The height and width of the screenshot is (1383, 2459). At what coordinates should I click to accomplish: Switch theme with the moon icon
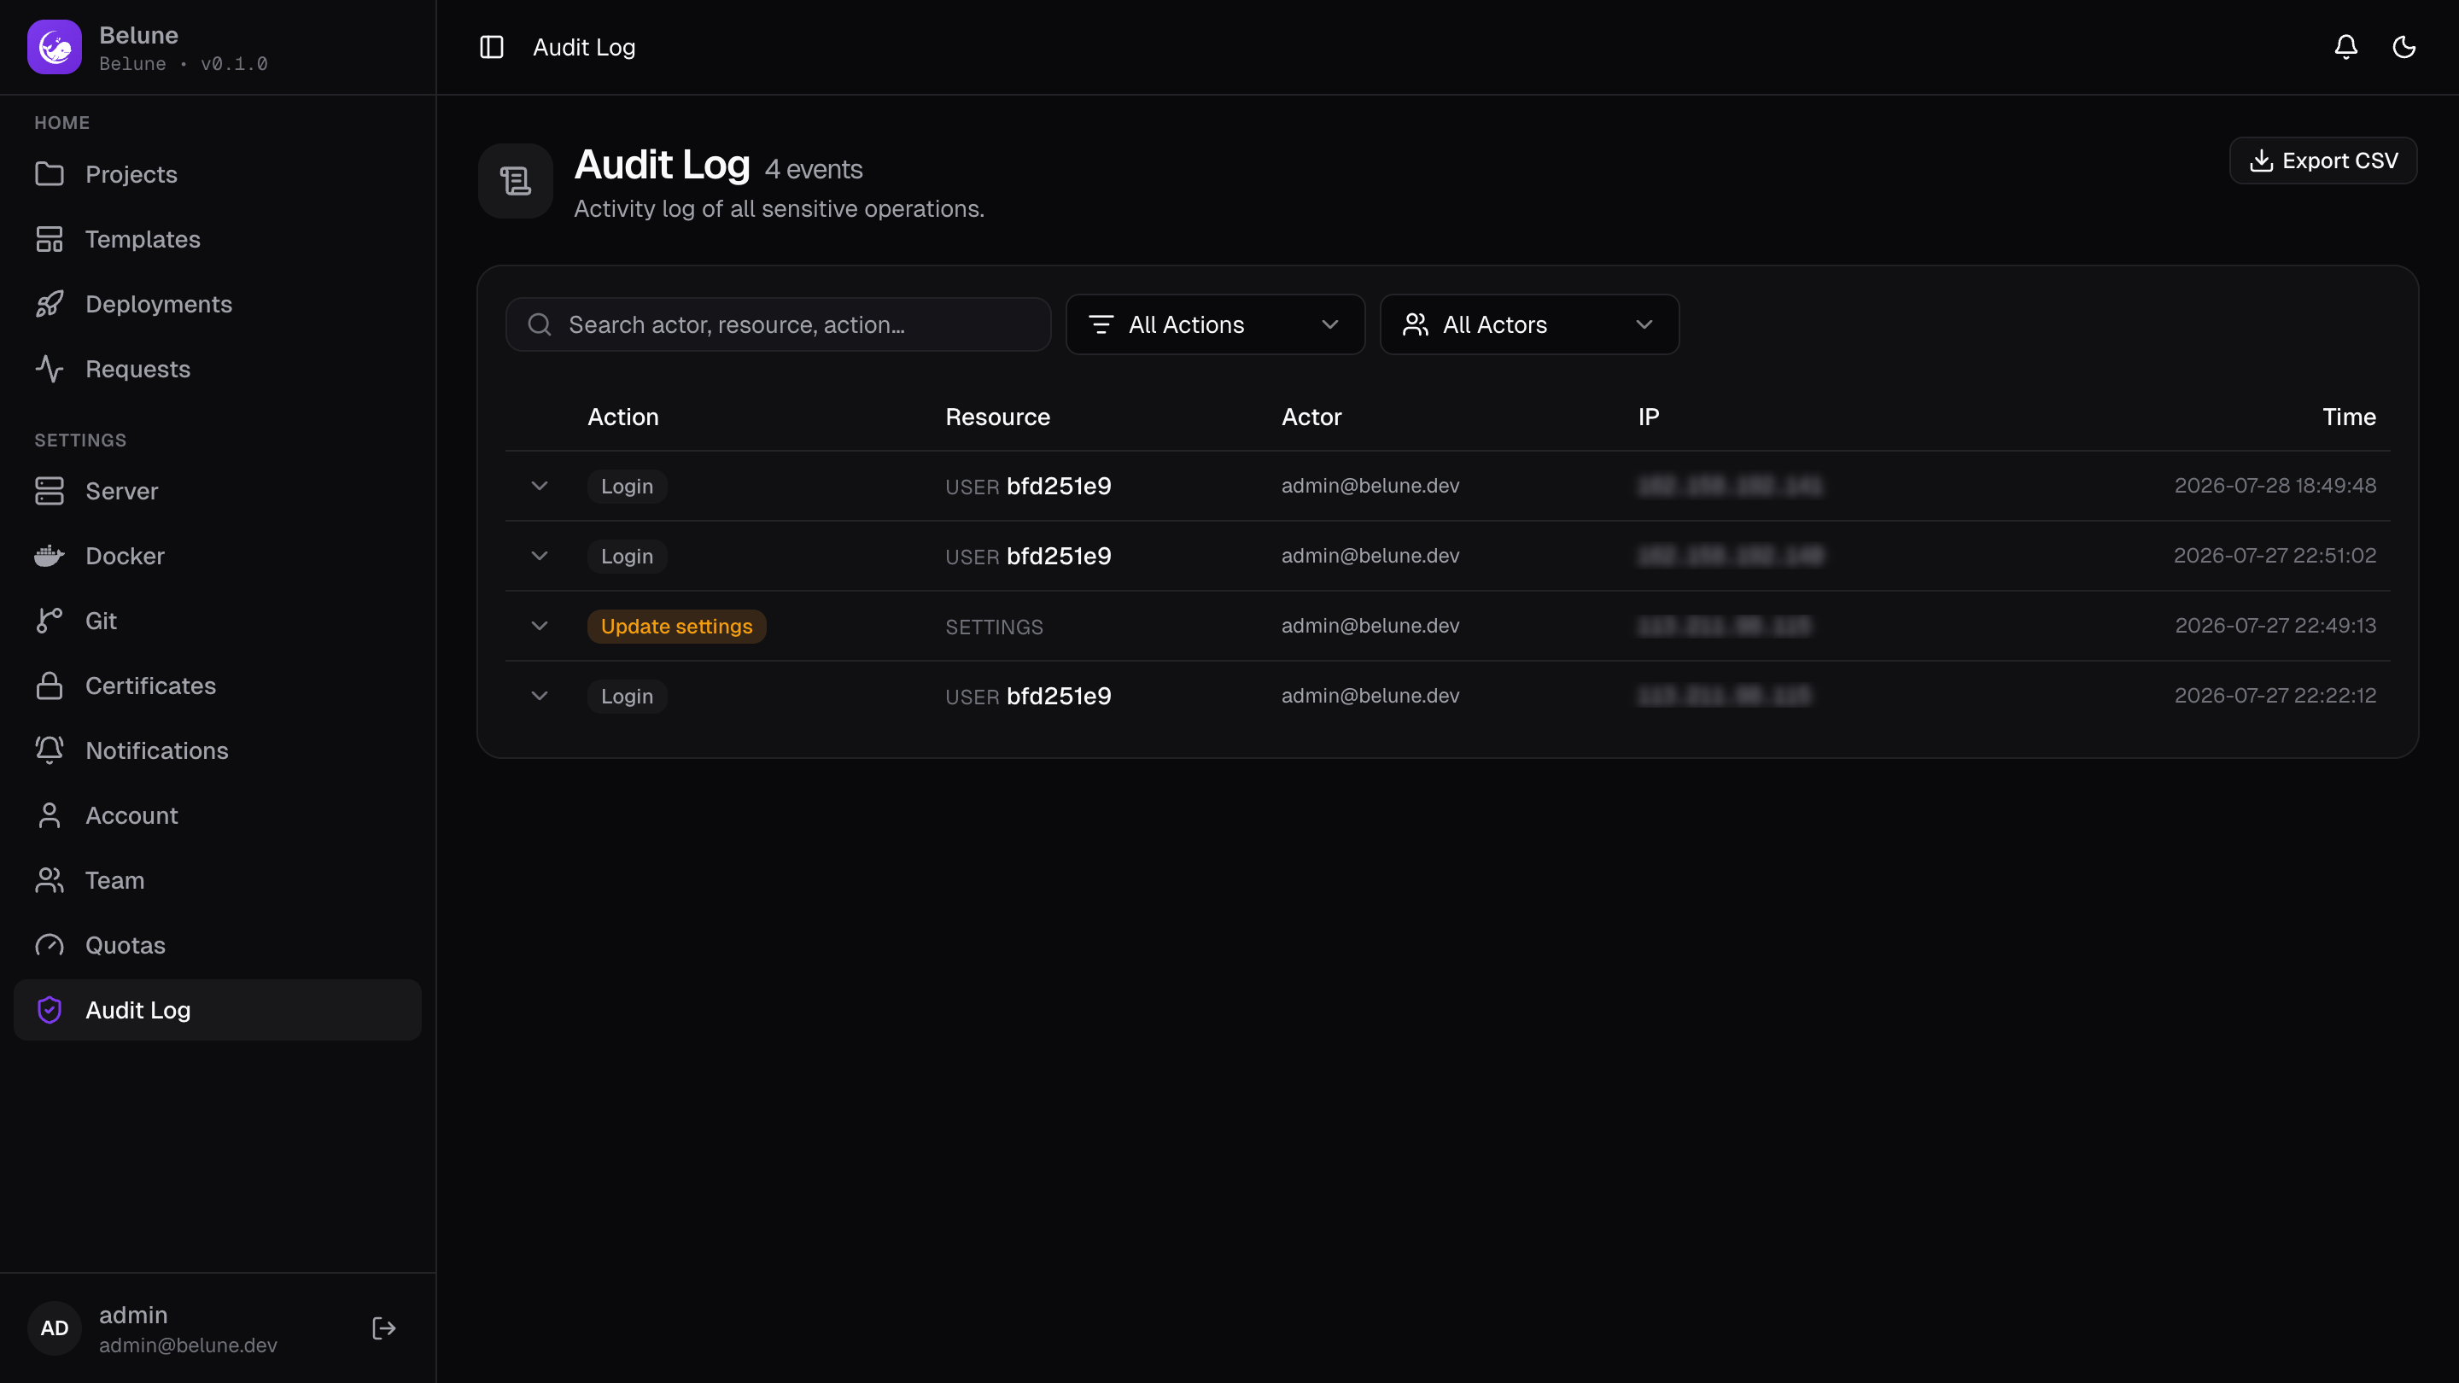2404,47
